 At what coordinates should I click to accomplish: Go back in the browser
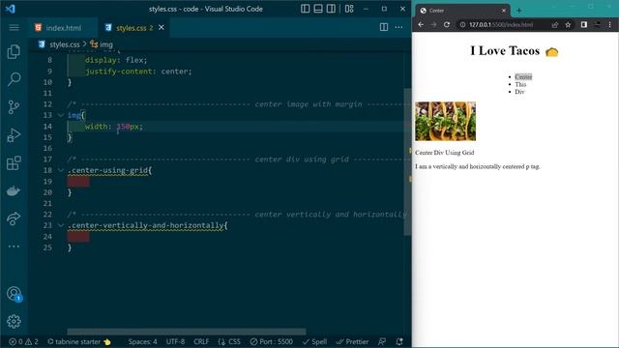(421, 24)
